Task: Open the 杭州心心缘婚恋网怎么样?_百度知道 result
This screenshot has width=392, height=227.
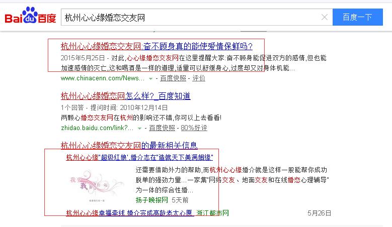Action: (125, 96)
